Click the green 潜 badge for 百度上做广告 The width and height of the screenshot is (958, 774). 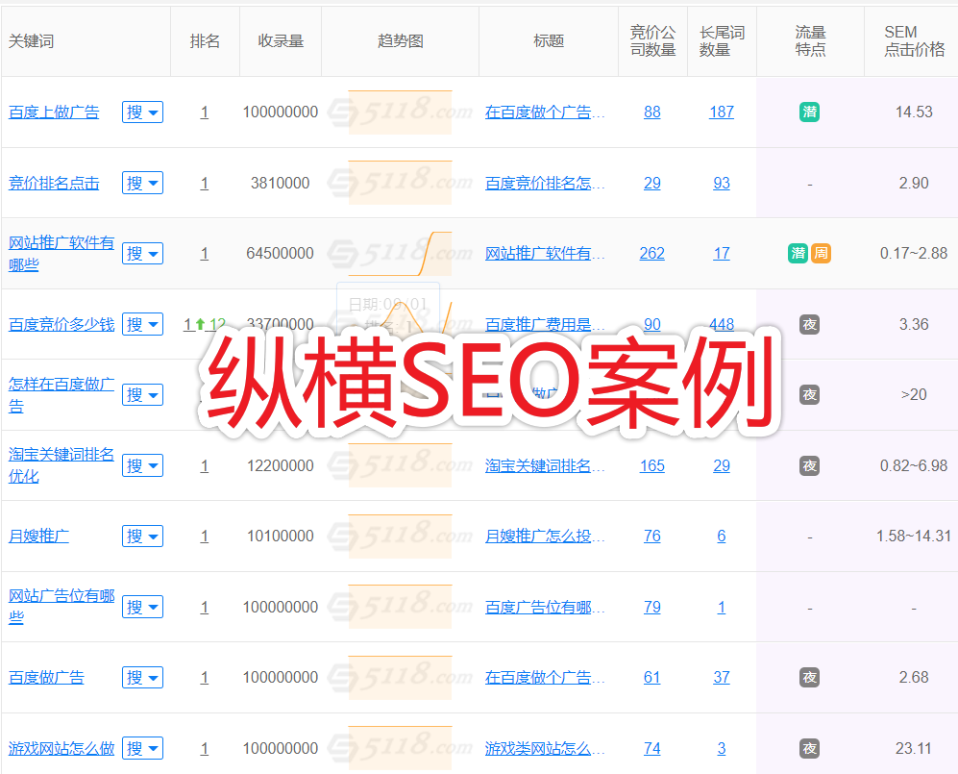point(809,112)
